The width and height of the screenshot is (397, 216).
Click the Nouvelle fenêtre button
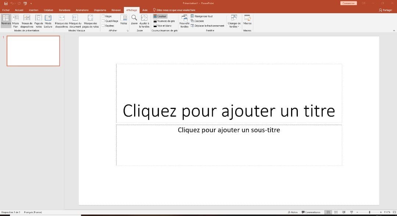pyautogui.click(x=184, y=22)
